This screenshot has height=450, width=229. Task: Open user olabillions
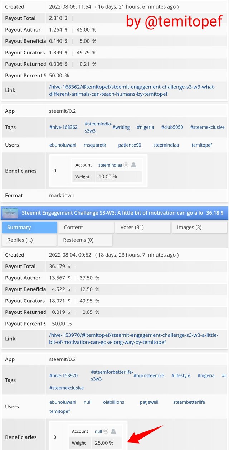point(113,402)
